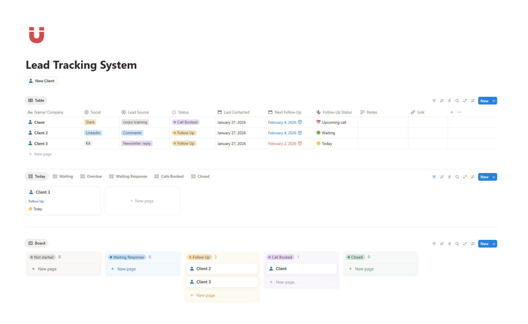Open the February 4, 2026 date link

pyautogui.click(x=283, y=122)
